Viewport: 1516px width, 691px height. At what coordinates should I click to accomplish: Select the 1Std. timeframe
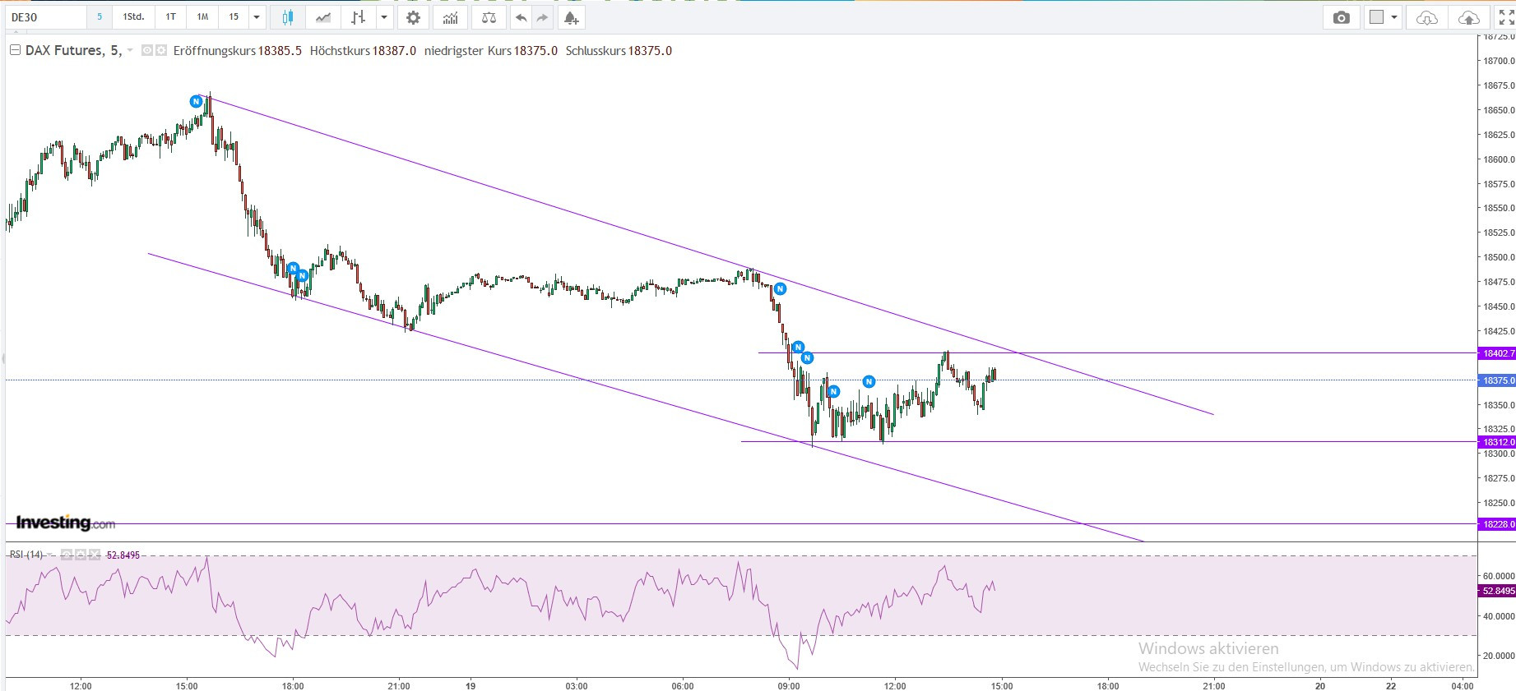pyautogui.click(x=133, y=17)
